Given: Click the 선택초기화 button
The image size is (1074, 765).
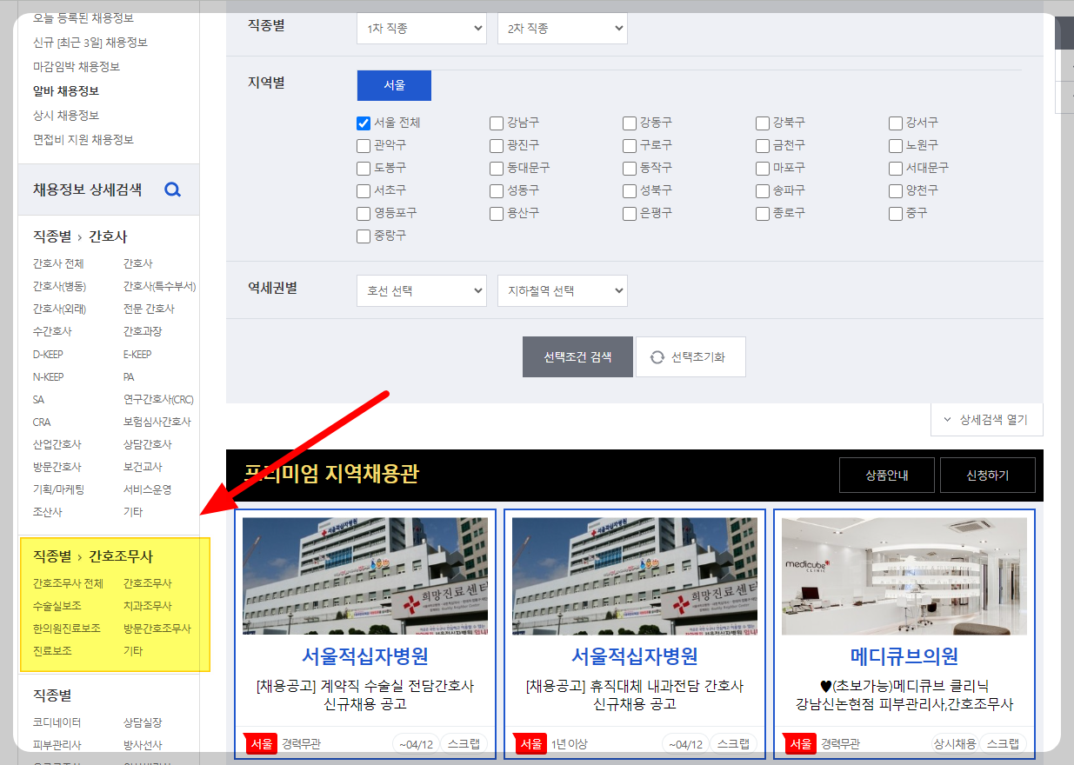Looking at the screenshot, I should [x=690, y=357].
